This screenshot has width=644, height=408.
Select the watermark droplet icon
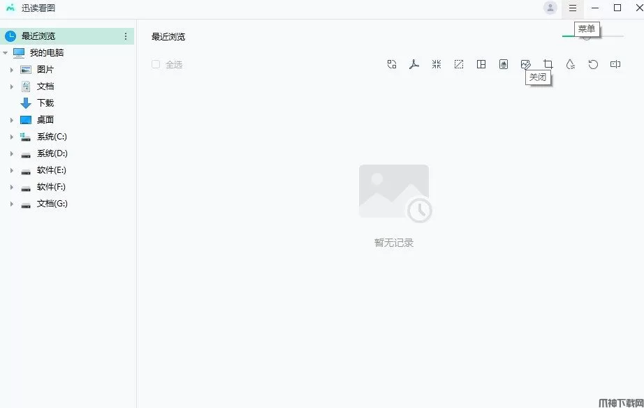(x=571, y=64)
